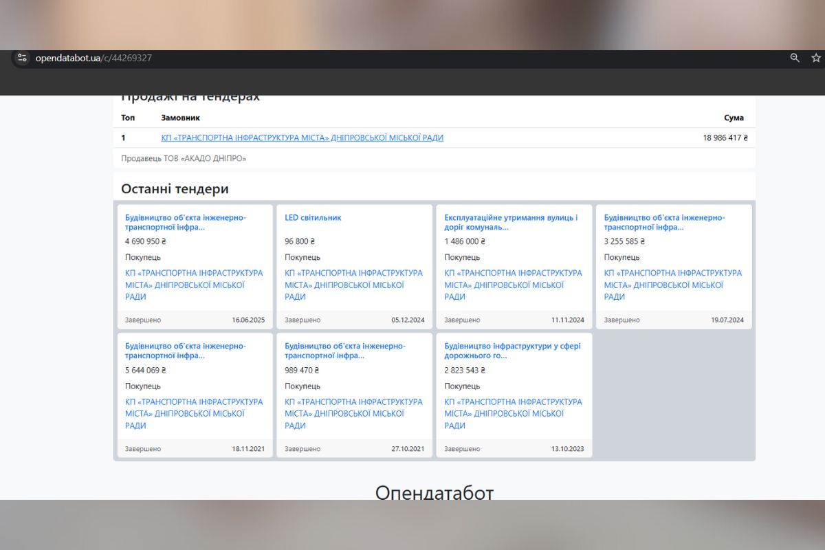Click the buyer link in the 27.10.2021 tender card
Image resolution: width=825 pixels, height=550 pixels.
pos(353,413)
